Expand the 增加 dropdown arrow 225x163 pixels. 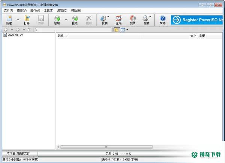[66, 20]
